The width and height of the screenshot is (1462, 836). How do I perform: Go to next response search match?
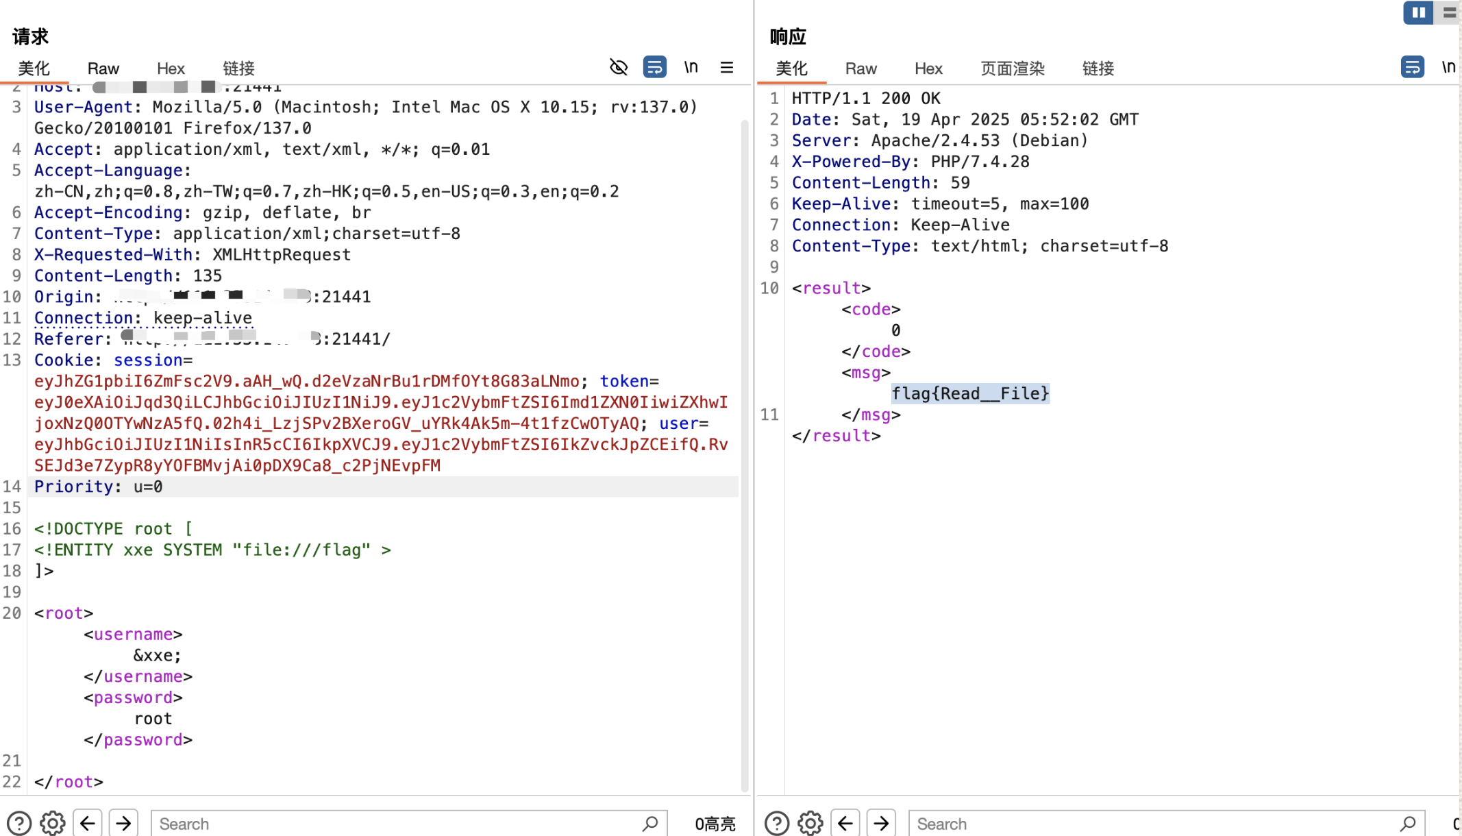(881, 823)
